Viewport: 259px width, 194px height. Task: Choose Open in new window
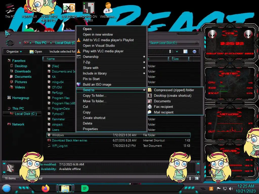click(x=98, y=34)
